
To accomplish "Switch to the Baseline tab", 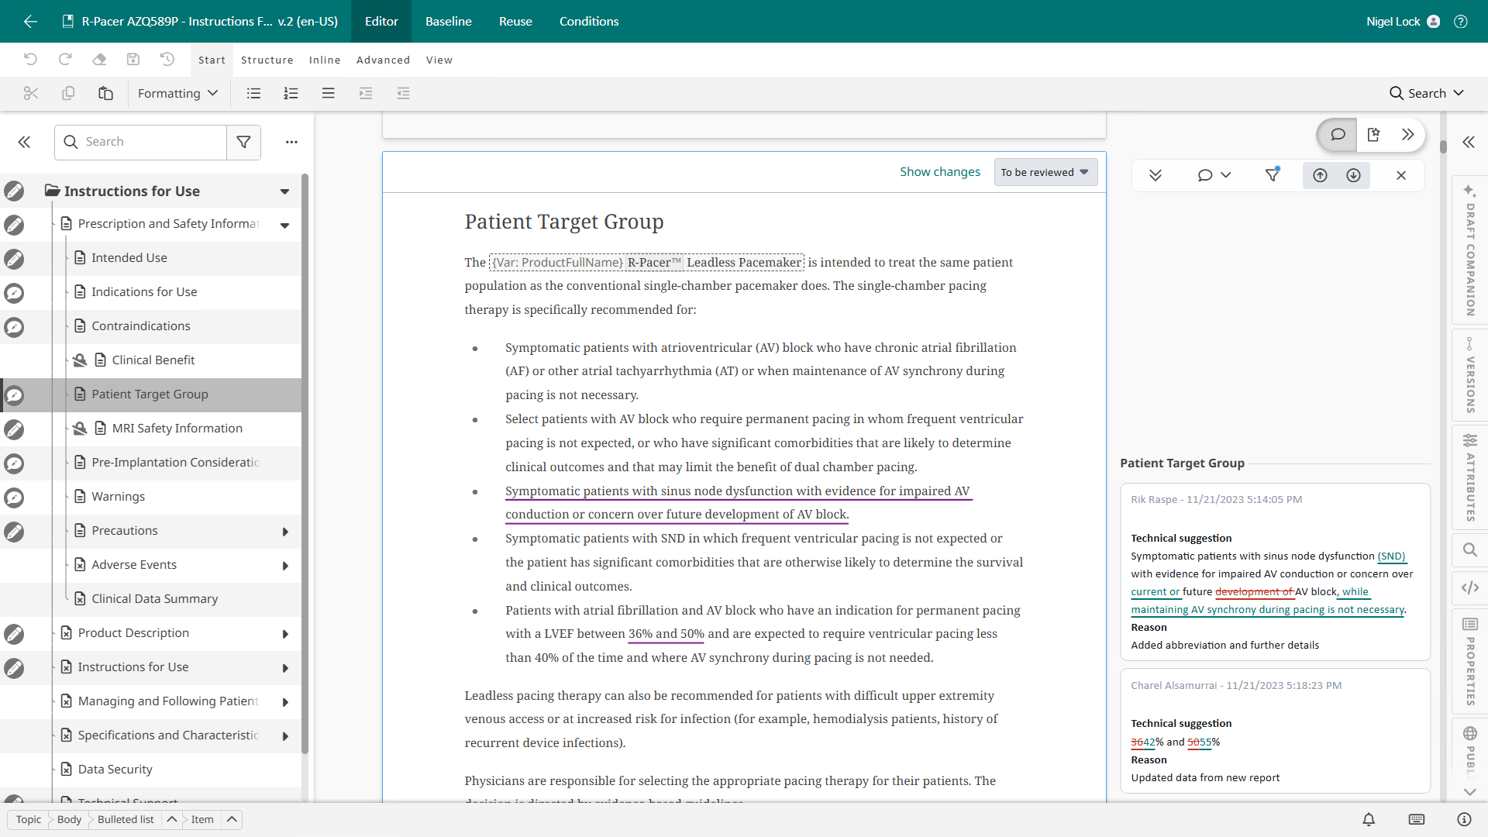I will pos(448,21).
